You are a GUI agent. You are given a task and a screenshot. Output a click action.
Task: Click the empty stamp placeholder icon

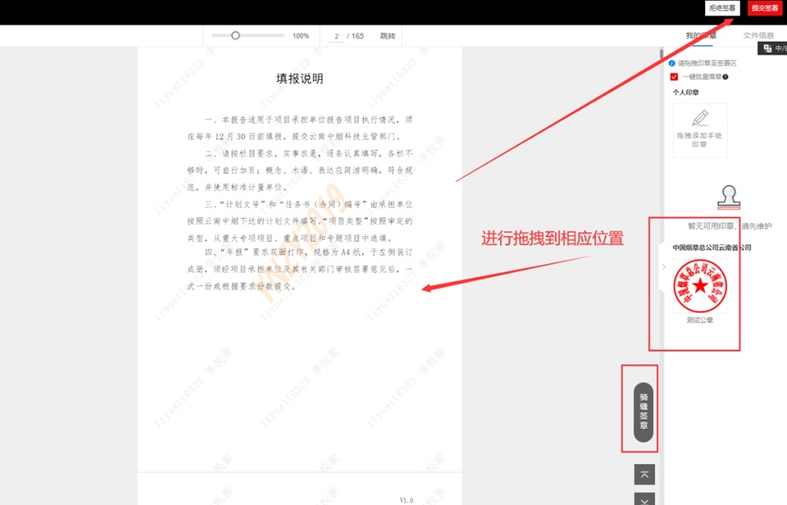tap(728, 195)
